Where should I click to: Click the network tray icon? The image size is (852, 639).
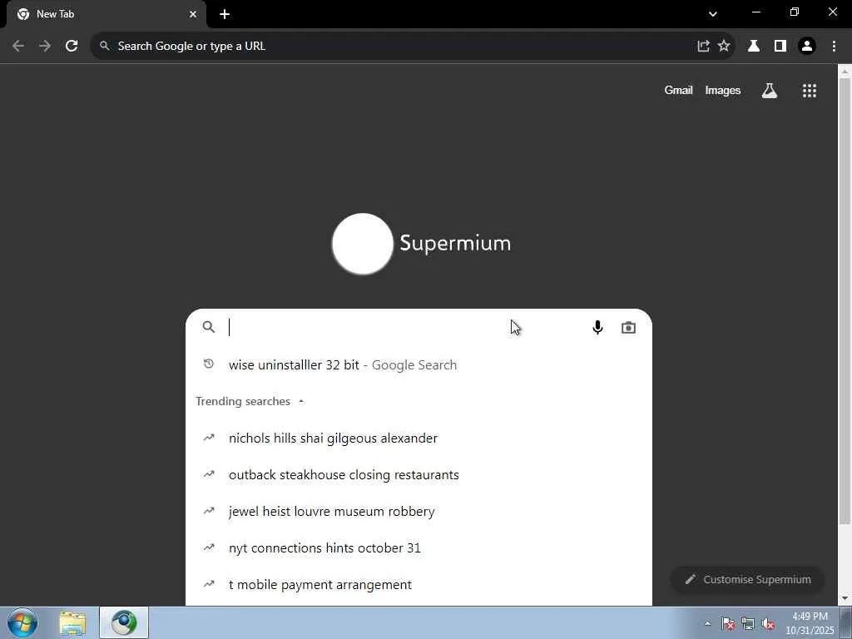(x=748, y=624)
